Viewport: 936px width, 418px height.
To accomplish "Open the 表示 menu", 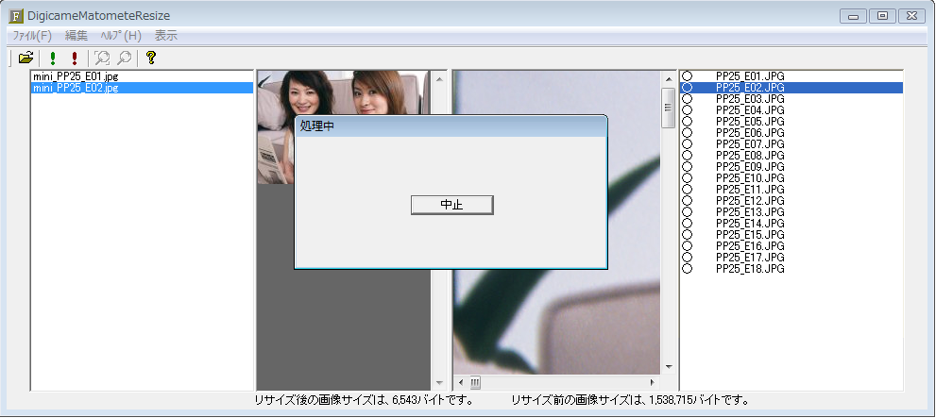I will click(x=166, y=36).
